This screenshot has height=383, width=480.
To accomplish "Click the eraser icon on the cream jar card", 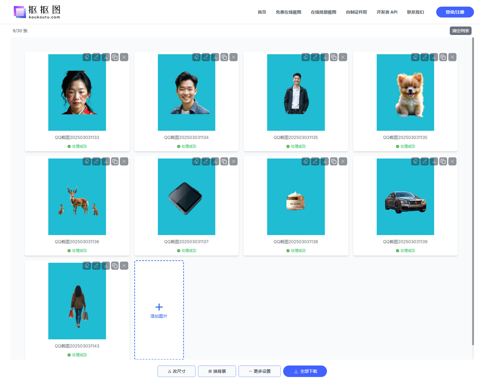I will [306, 161].
